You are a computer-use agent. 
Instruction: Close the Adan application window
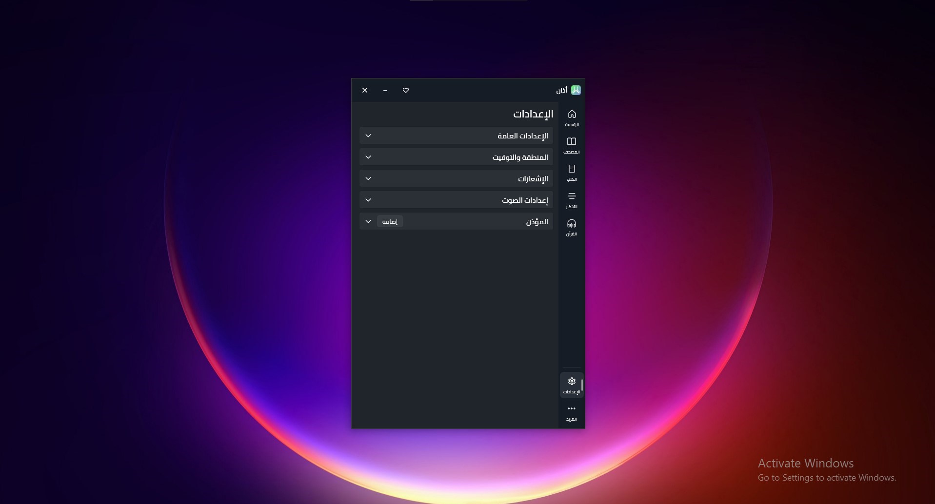pyautogui.click(x=365, y=90)
